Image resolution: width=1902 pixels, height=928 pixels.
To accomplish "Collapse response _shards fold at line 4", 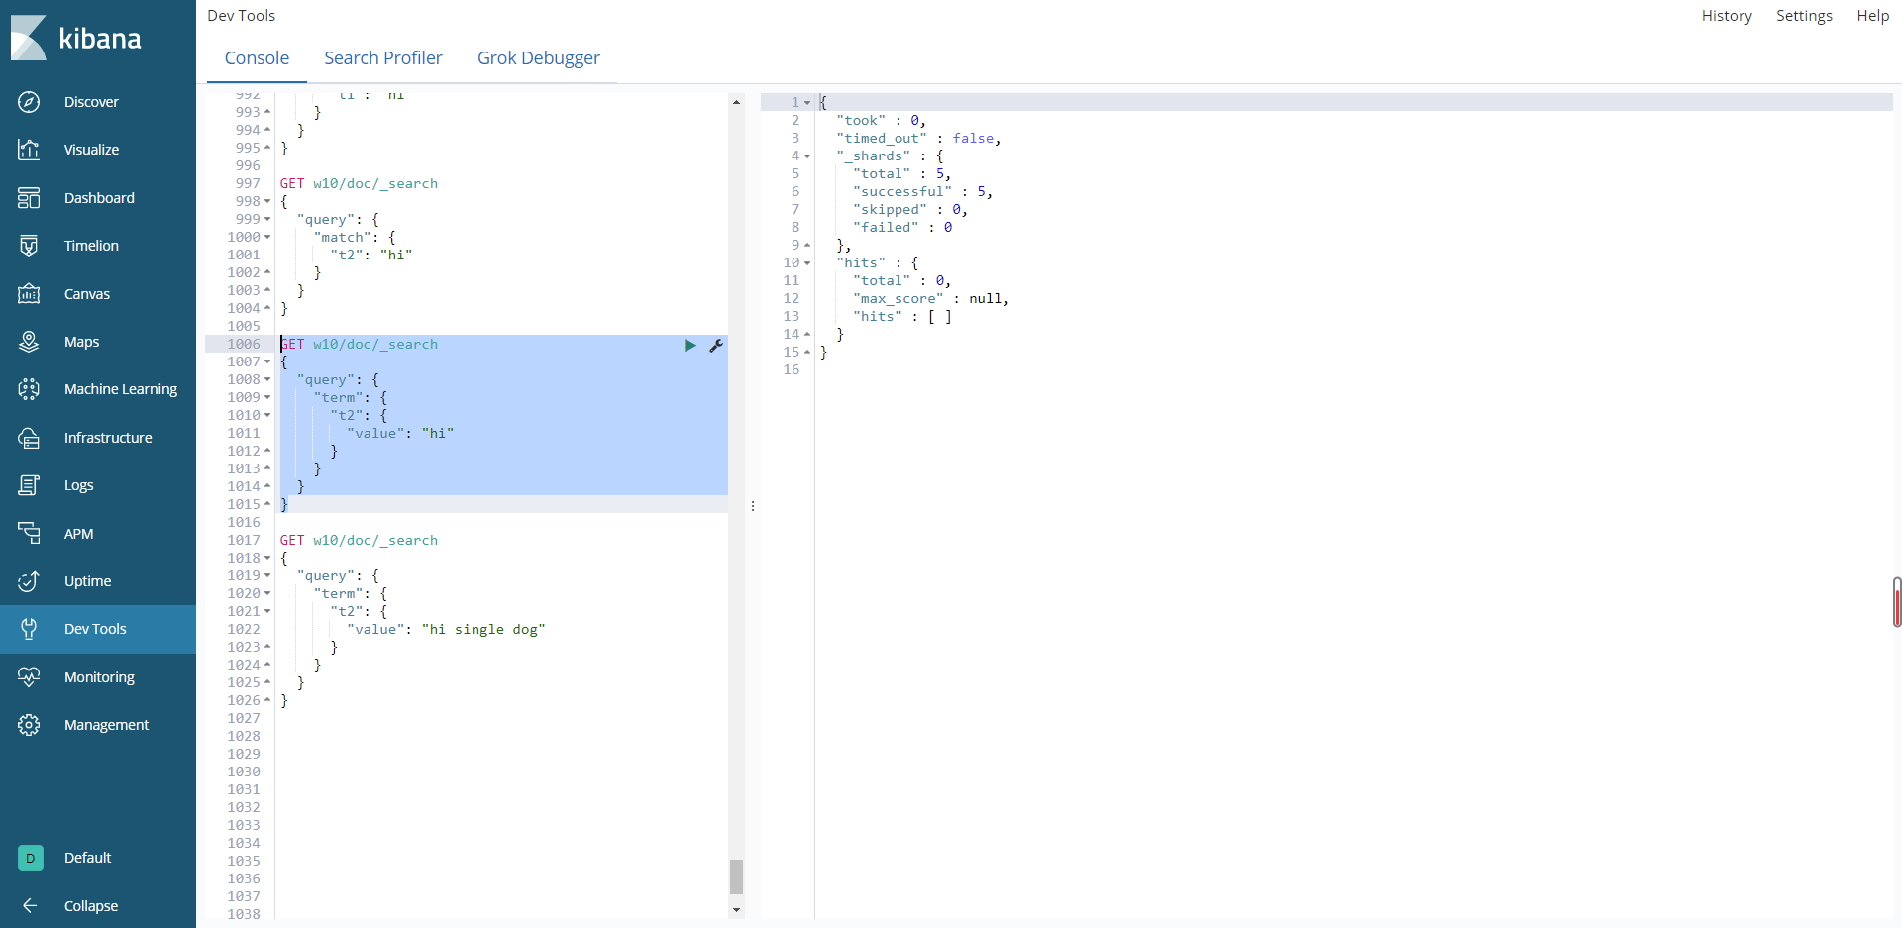I will (x=807, y=156).
